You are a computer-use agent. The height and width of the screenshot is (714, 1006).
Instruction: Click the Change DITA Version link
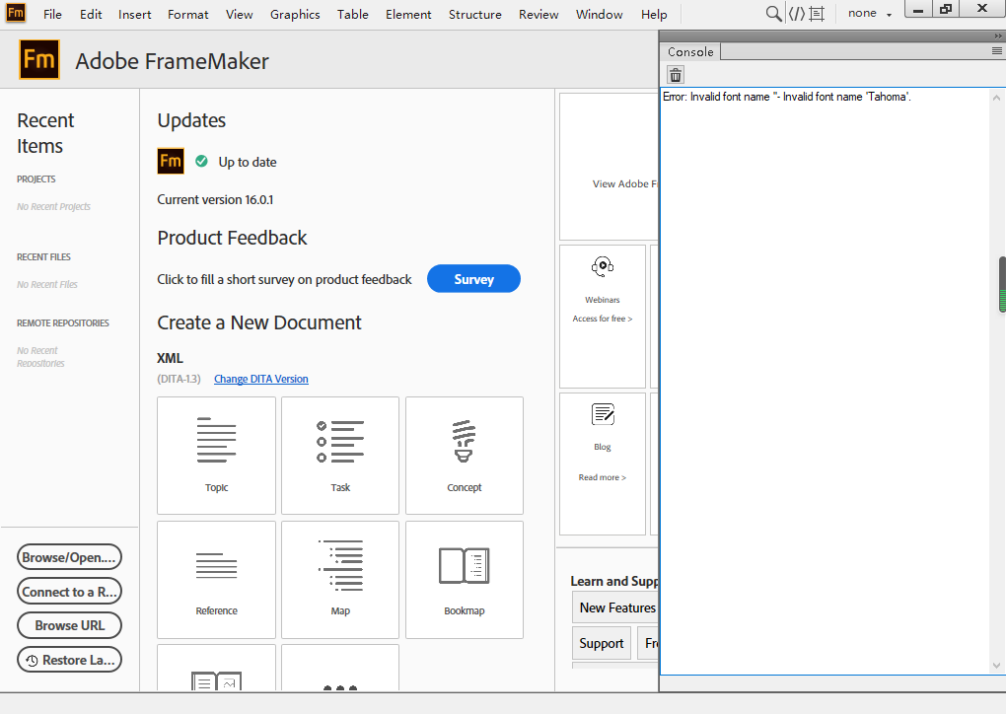tap(261, 379)
